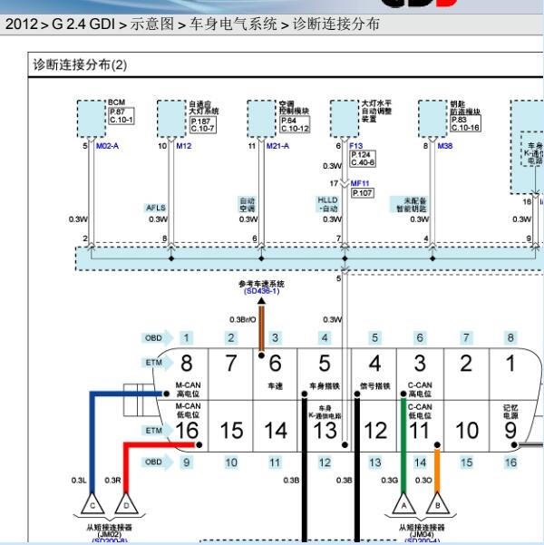Click triangle connector B

click(437, 504)
